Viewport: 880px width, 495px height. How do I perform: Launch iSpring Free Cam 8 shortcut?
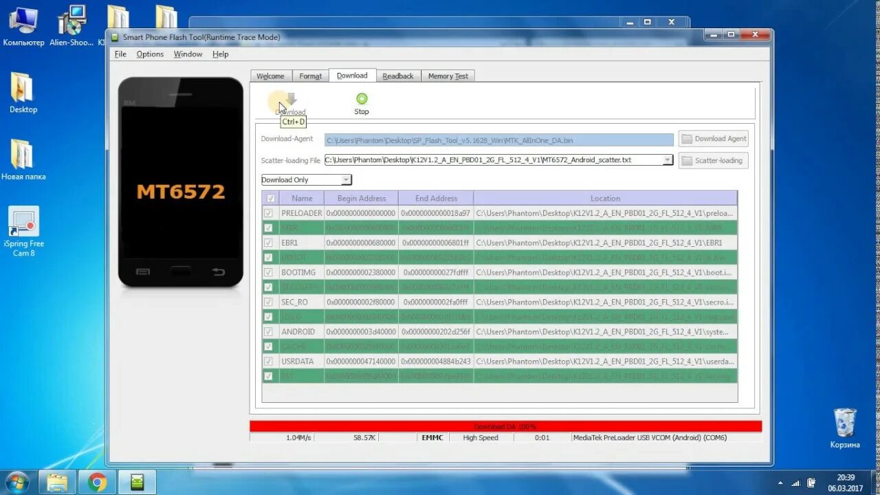[23, 232]
